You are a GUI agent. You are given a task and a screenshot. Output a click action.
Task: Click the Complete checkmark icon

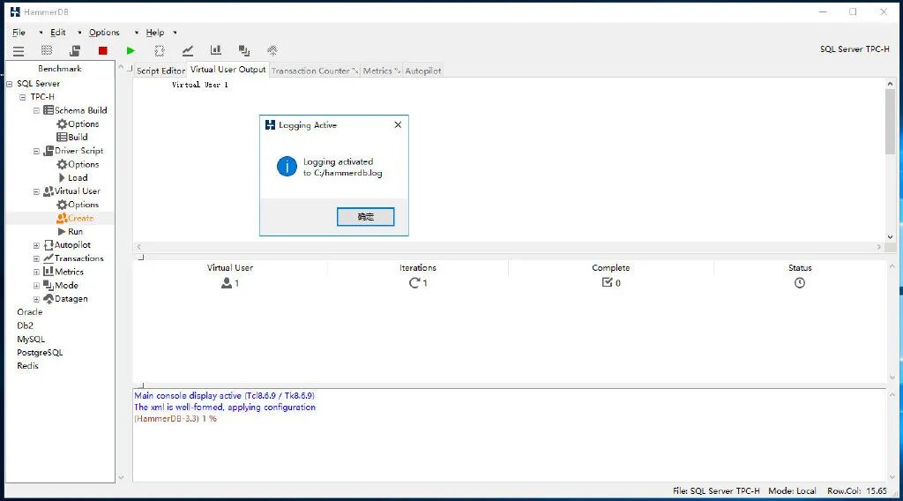pos(607,282)
